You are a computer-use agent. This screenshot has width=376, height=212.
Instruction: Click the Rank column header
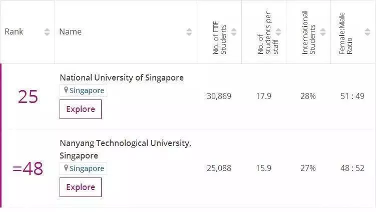pos(14,31)
